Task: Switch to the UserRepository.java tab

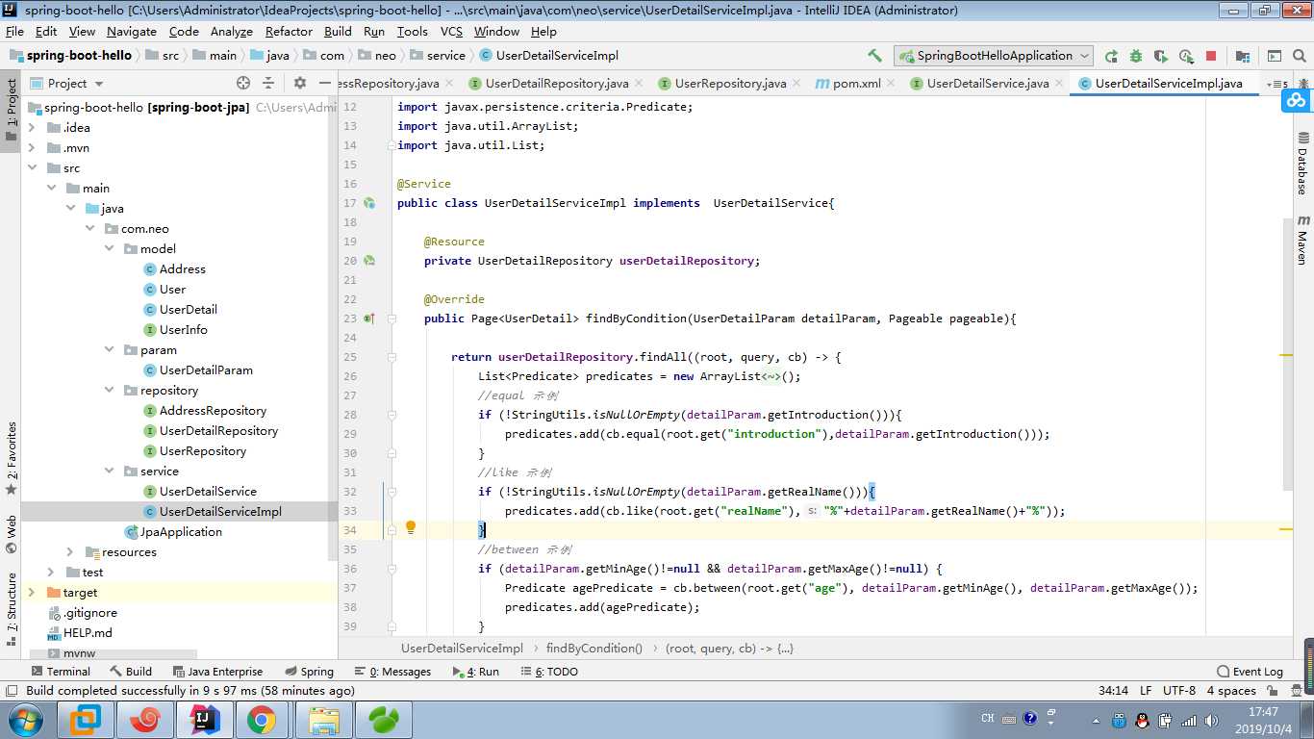Action: tap(730, 84)
